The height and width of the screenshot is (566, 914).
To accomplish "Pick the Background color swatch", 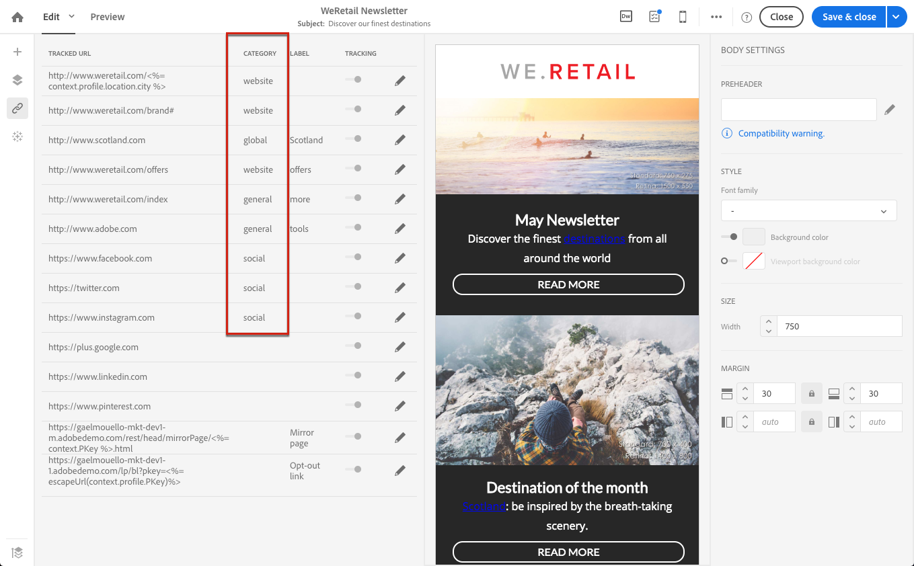I will (754, 237).
